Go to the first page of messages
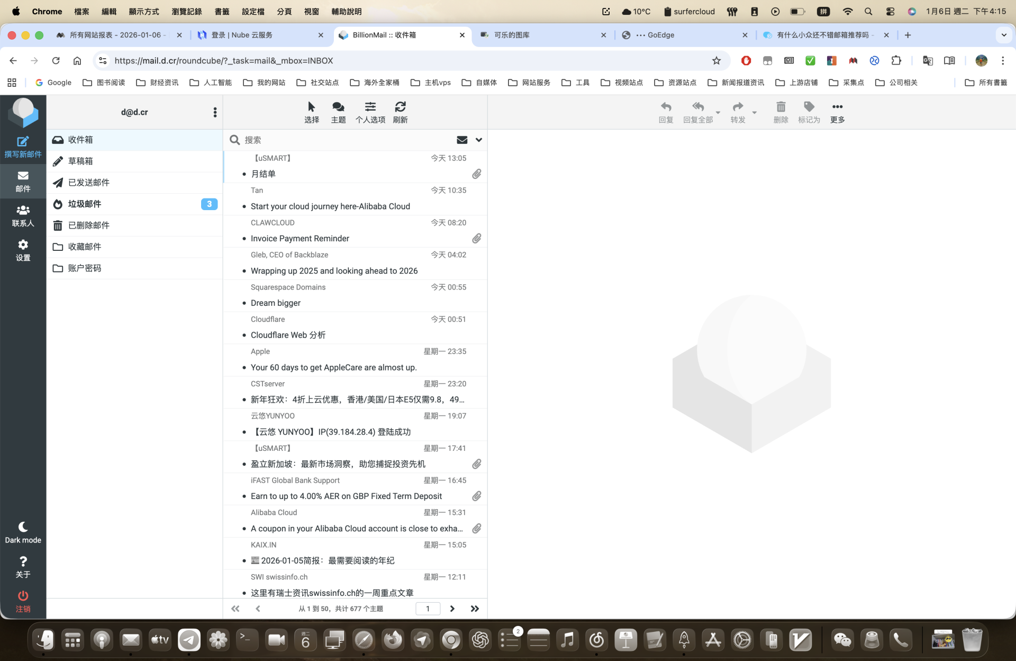This screenshot has height=661, width=1016. click(x=235, y=609)
